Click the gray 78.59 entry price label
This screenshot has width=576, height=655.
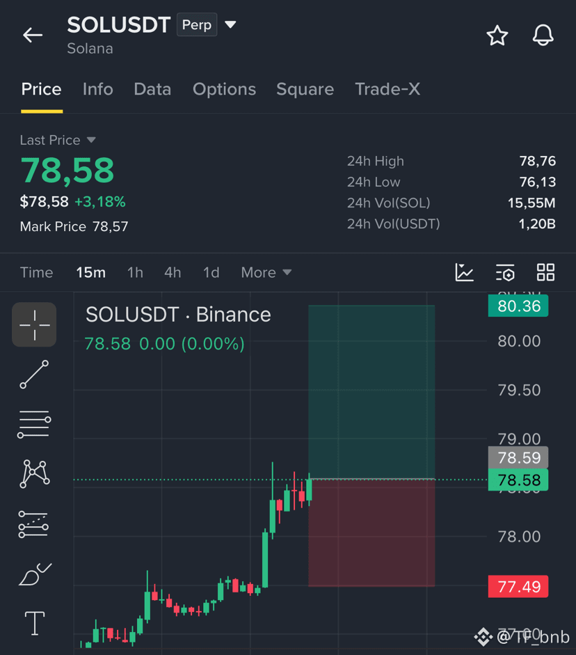(518, 457)
